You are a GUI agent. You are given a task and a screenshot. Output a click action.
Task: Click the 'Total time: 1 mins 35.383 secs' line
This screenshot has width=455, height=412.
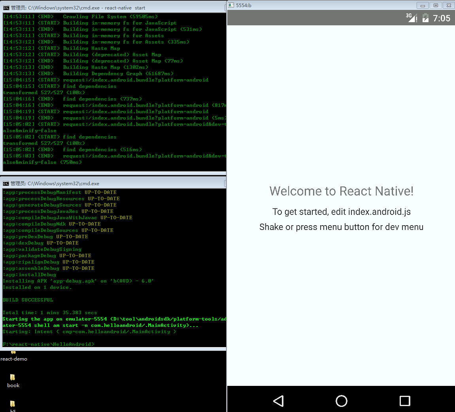[x=50, y=313]
